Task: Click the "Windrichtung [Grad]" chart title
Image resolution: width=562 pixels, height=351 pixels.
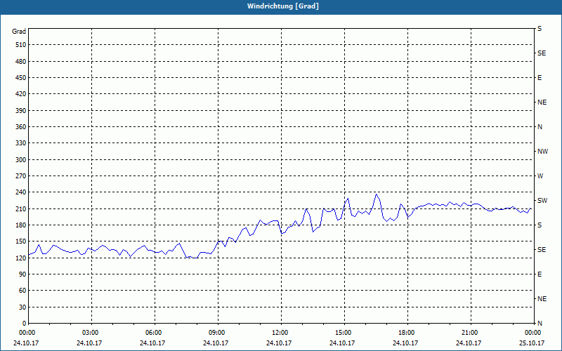Action: click(283, 6)
